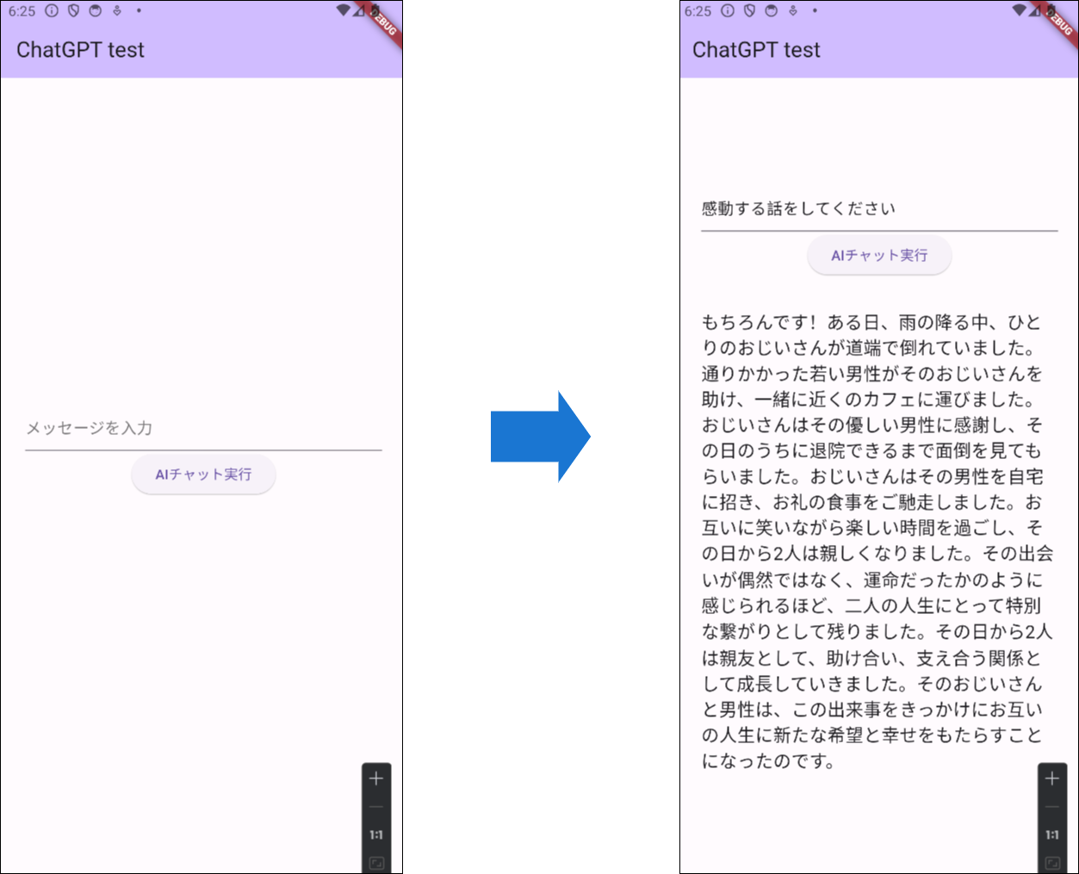Click the fit-to-screen icon on the left emulator
Image resolution: width=1079 pixels, height=874 pixels.
[x=376, y=863]
